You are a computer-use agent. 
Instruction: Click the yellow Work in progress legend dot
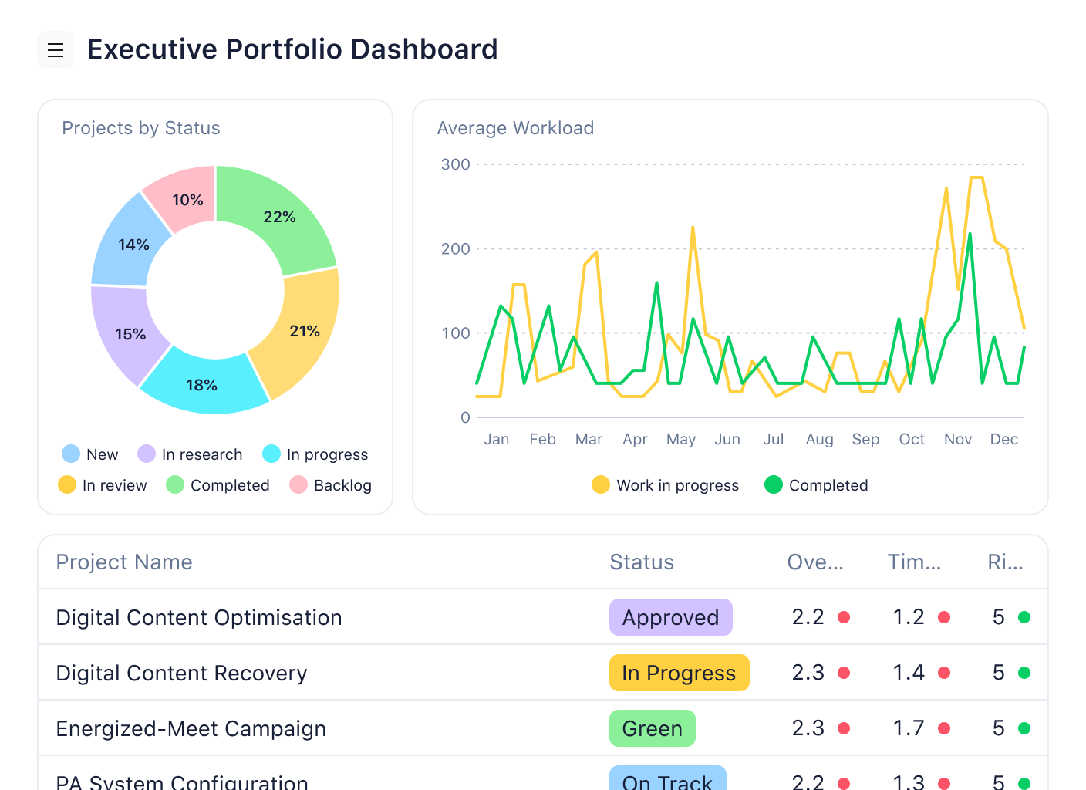coord(600,485)
